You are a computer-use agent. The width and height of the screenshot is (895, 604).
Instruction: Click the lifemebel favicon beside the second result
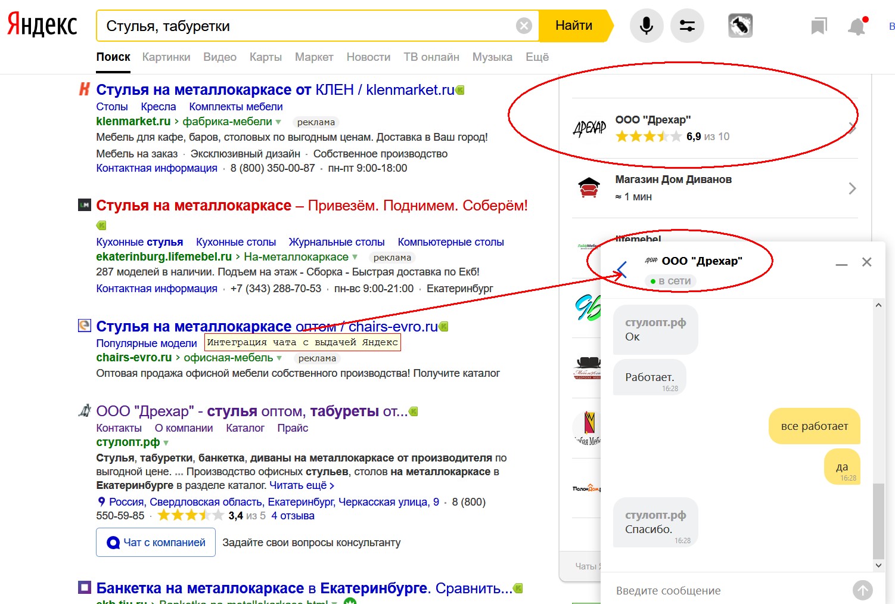click(84, 205)
